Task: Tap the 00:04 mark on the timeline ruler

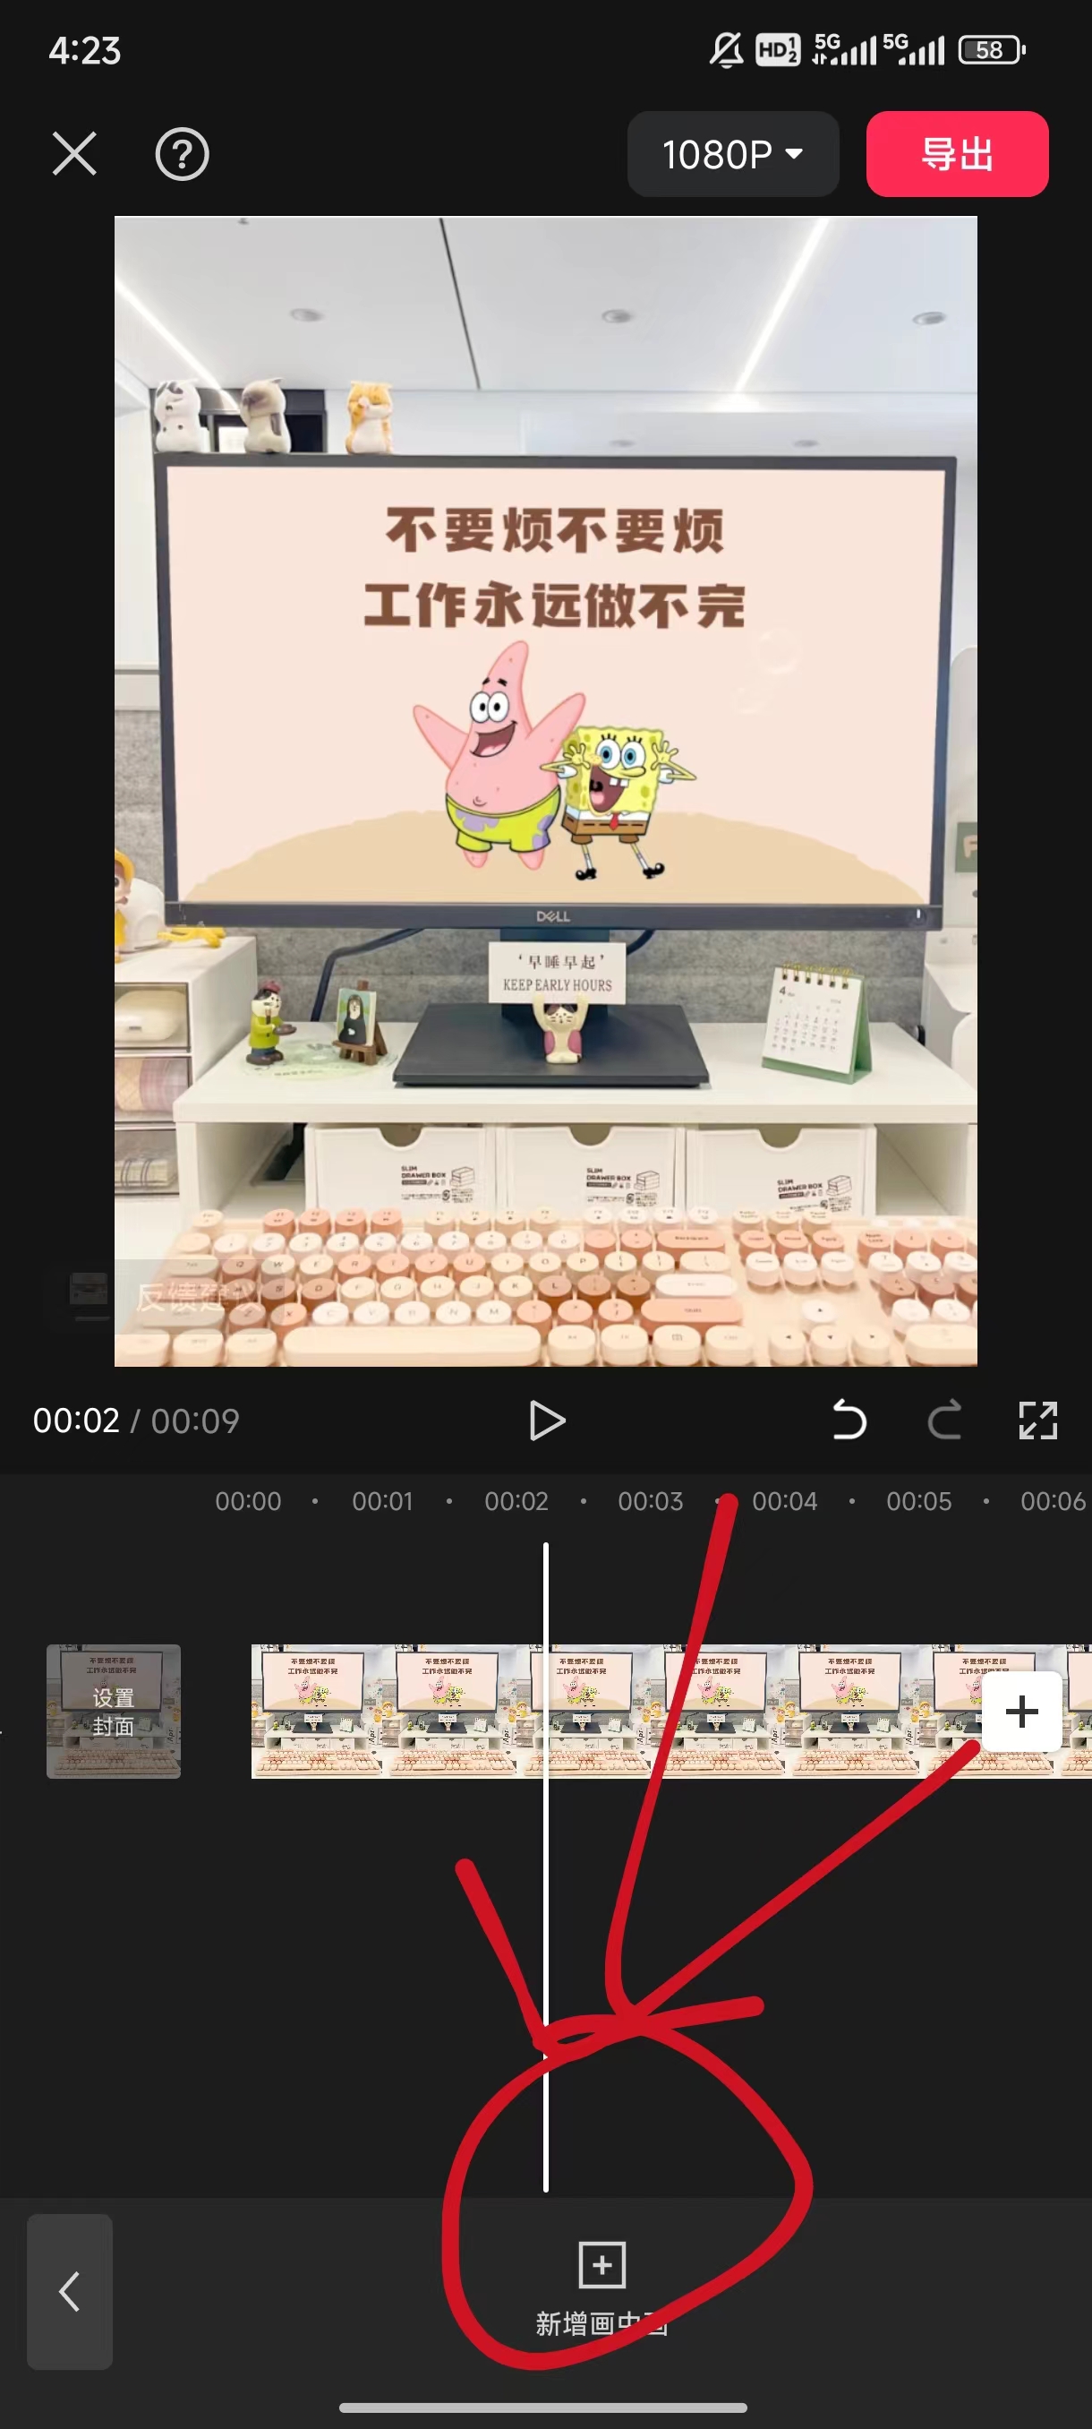Action: coord(784,1501)
